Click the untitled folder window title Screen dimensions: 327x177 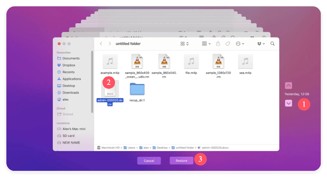pyautogui.click(x=128, y=44)
